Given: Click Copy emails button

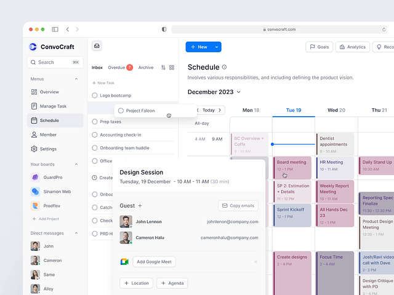Looking at the screenshot, I should pyautogui.click(x=238, y=206).
